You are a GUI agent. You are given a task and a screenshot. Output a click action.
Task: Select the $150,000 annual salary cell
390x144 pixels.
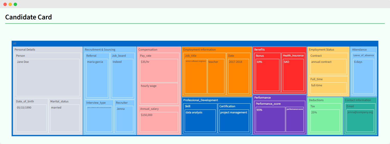pyautogui.click(x=159, y=122)
